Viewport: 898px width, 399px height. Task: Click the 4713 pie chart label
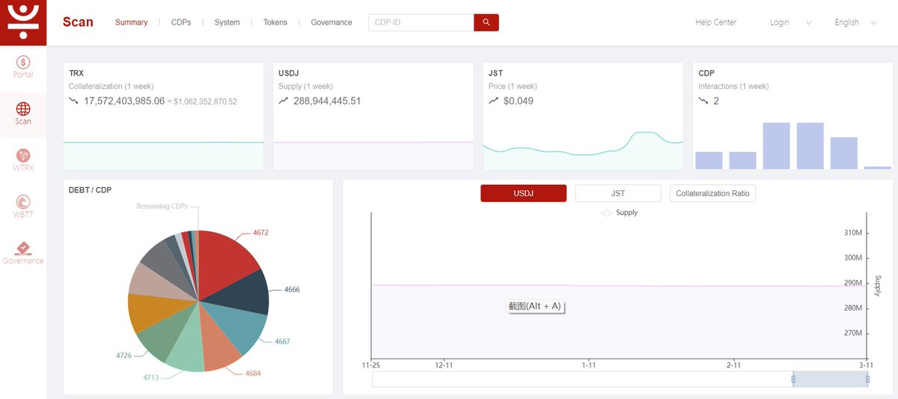pyautogui.click(x=151, y=377)
